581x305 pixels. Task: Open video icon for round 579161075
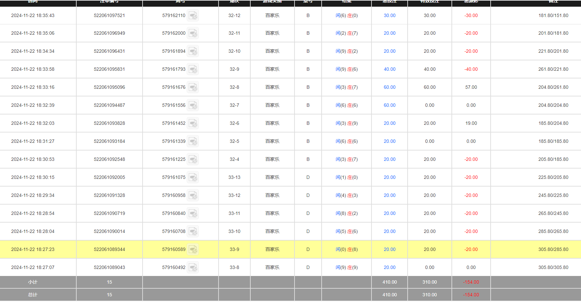[x=193, y=178]
